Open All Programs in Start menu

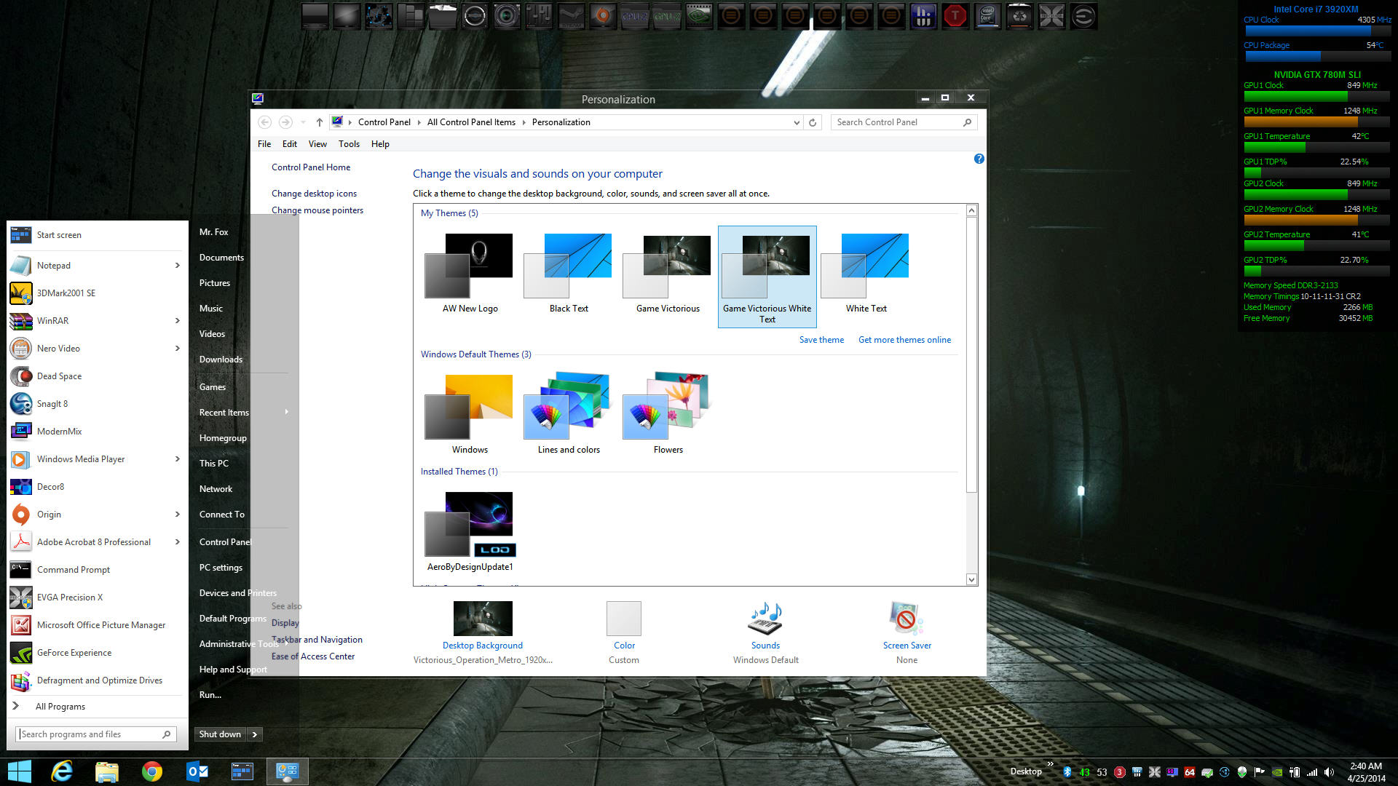pos(60,707)
